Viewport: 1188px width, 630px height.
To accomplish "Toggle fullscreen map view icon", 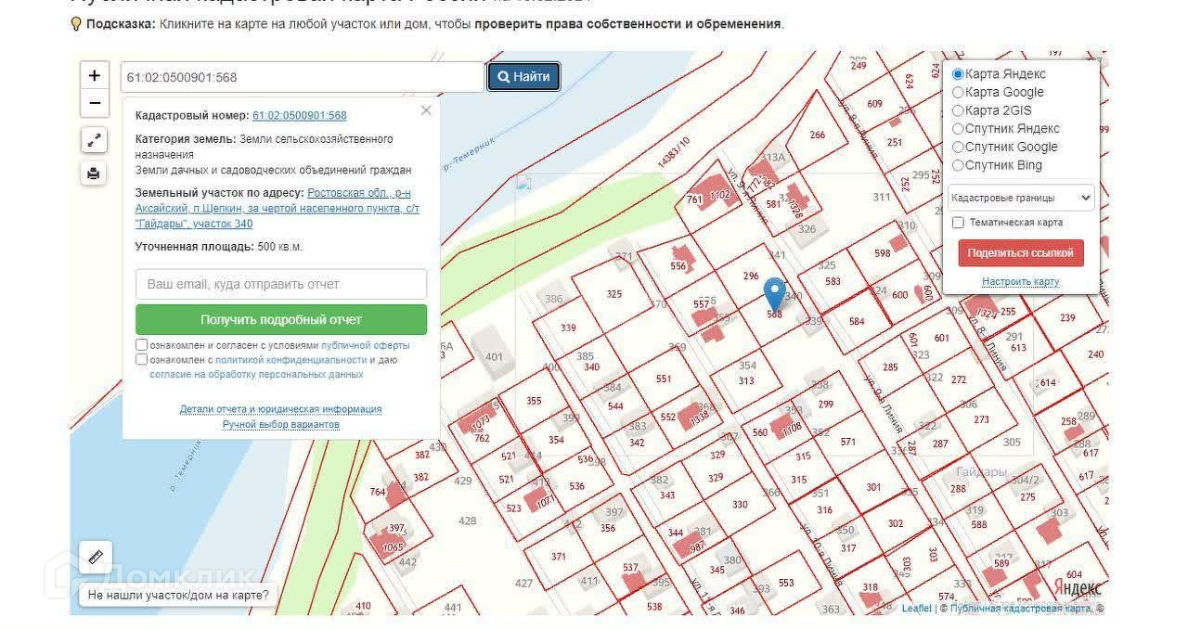I will point(94,140).
